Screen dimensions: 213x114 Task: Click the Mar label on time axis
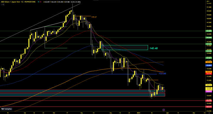pos(194,113)
